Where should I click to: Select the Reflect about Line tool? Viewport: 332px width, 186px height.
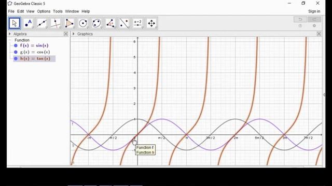[124, 23]
